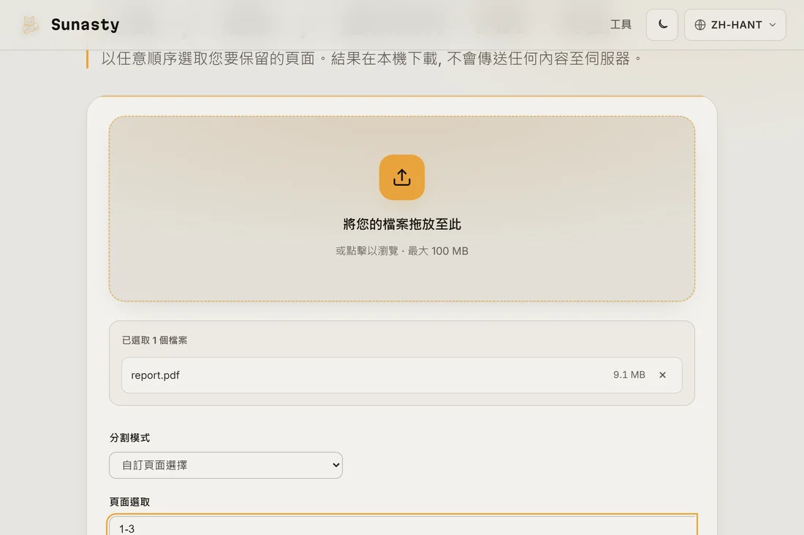Click the globe icon in the language selector

click(700, 25)
